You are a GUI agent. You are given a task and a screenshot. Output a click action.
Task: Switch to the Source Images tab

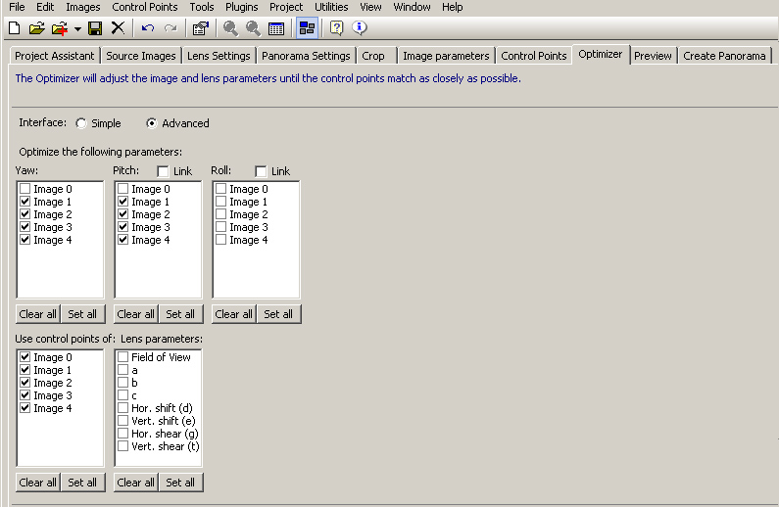(141, 56)
